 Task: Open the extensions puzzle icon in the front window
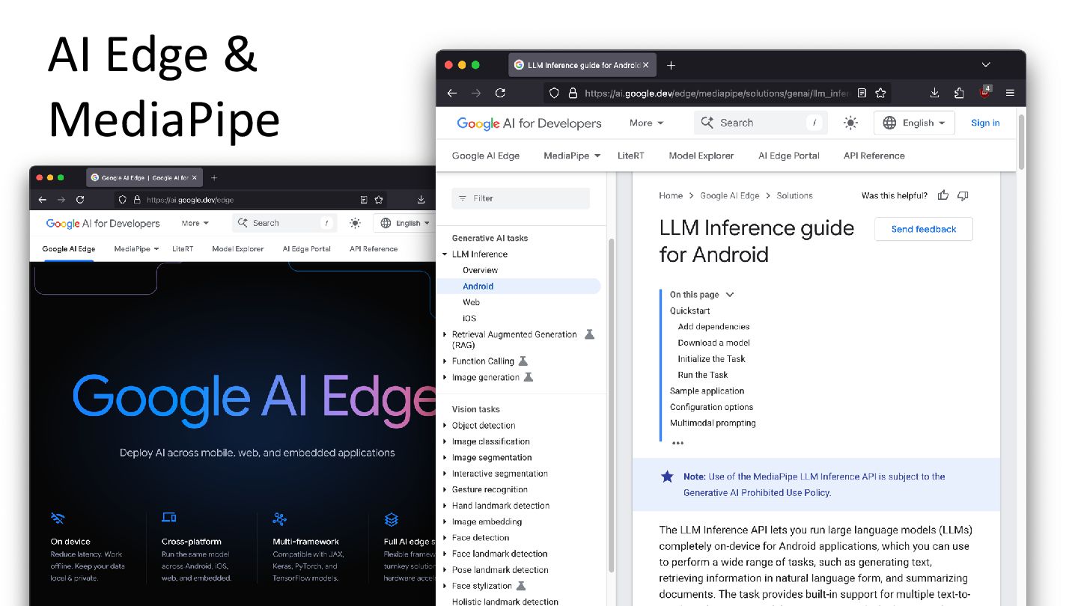coord(959,93)
